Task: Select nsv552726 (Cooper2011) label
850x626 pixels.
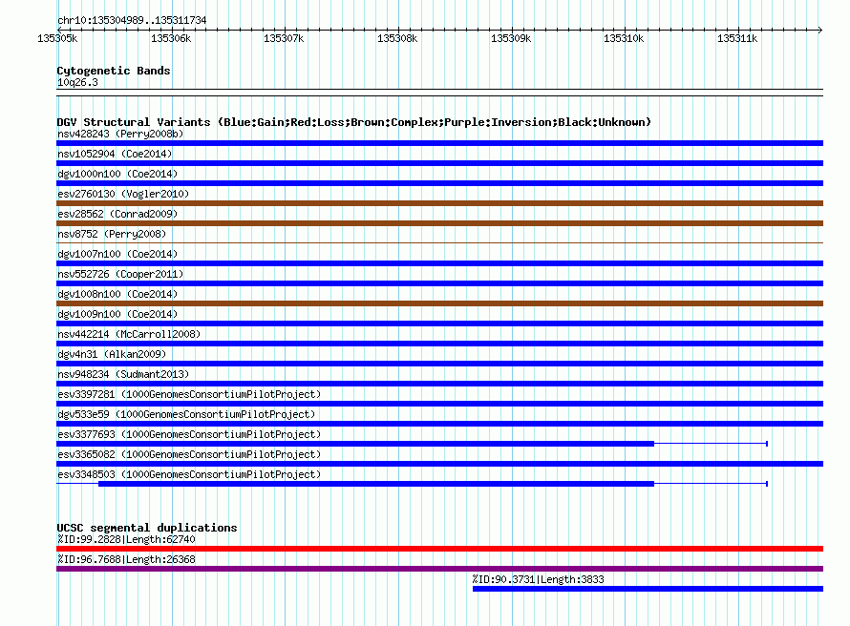Action: pyautogui.click(x=120, y=274)
